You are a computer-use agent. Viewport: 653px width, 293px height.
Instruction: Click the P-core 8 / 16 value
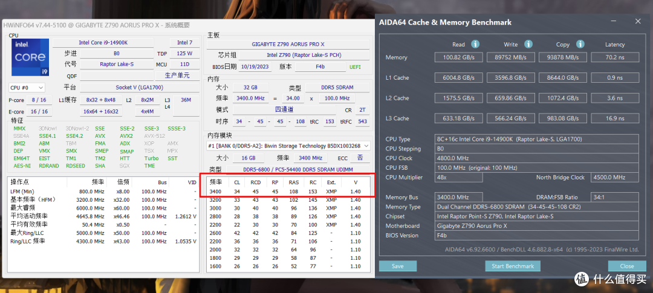pos(39,100)
